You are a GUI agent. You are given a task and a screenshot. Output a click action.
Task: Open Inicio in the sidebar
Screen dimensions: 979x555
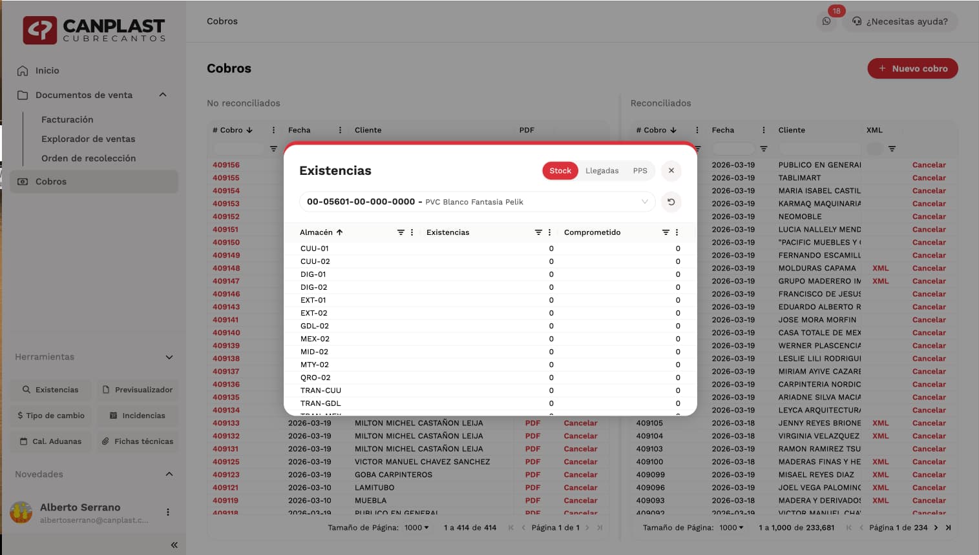[x=47, y=70]
